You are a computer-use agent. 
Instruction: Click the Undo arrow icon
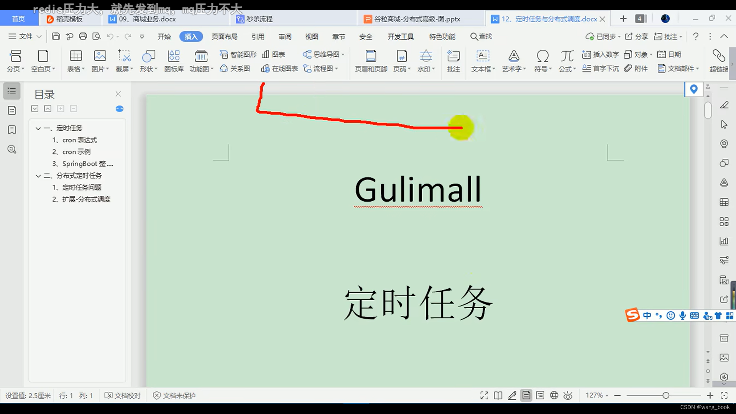[110, 36]
